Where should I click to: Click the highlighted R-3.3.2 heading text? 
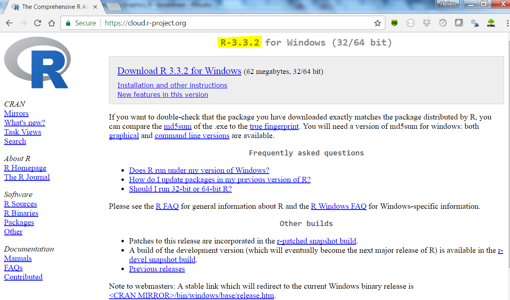tap(240, 42)
